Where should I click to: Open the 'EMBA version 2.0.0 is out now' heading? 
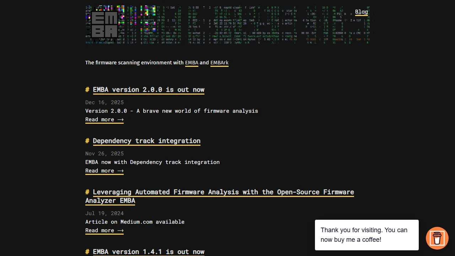click(x=149, y=90)
